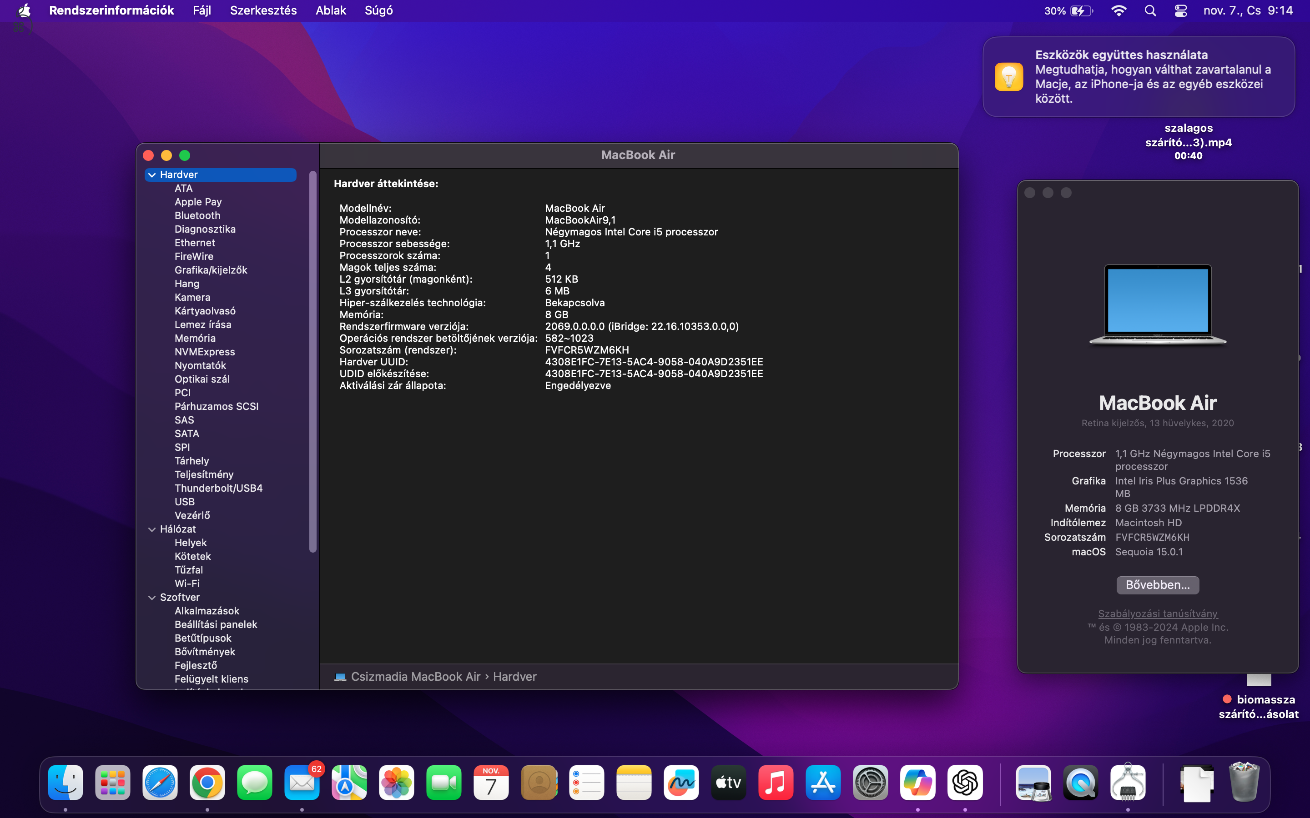Open the Szerkesztés menu
This screenshot has width=1310, height=818.
[263, 11]
